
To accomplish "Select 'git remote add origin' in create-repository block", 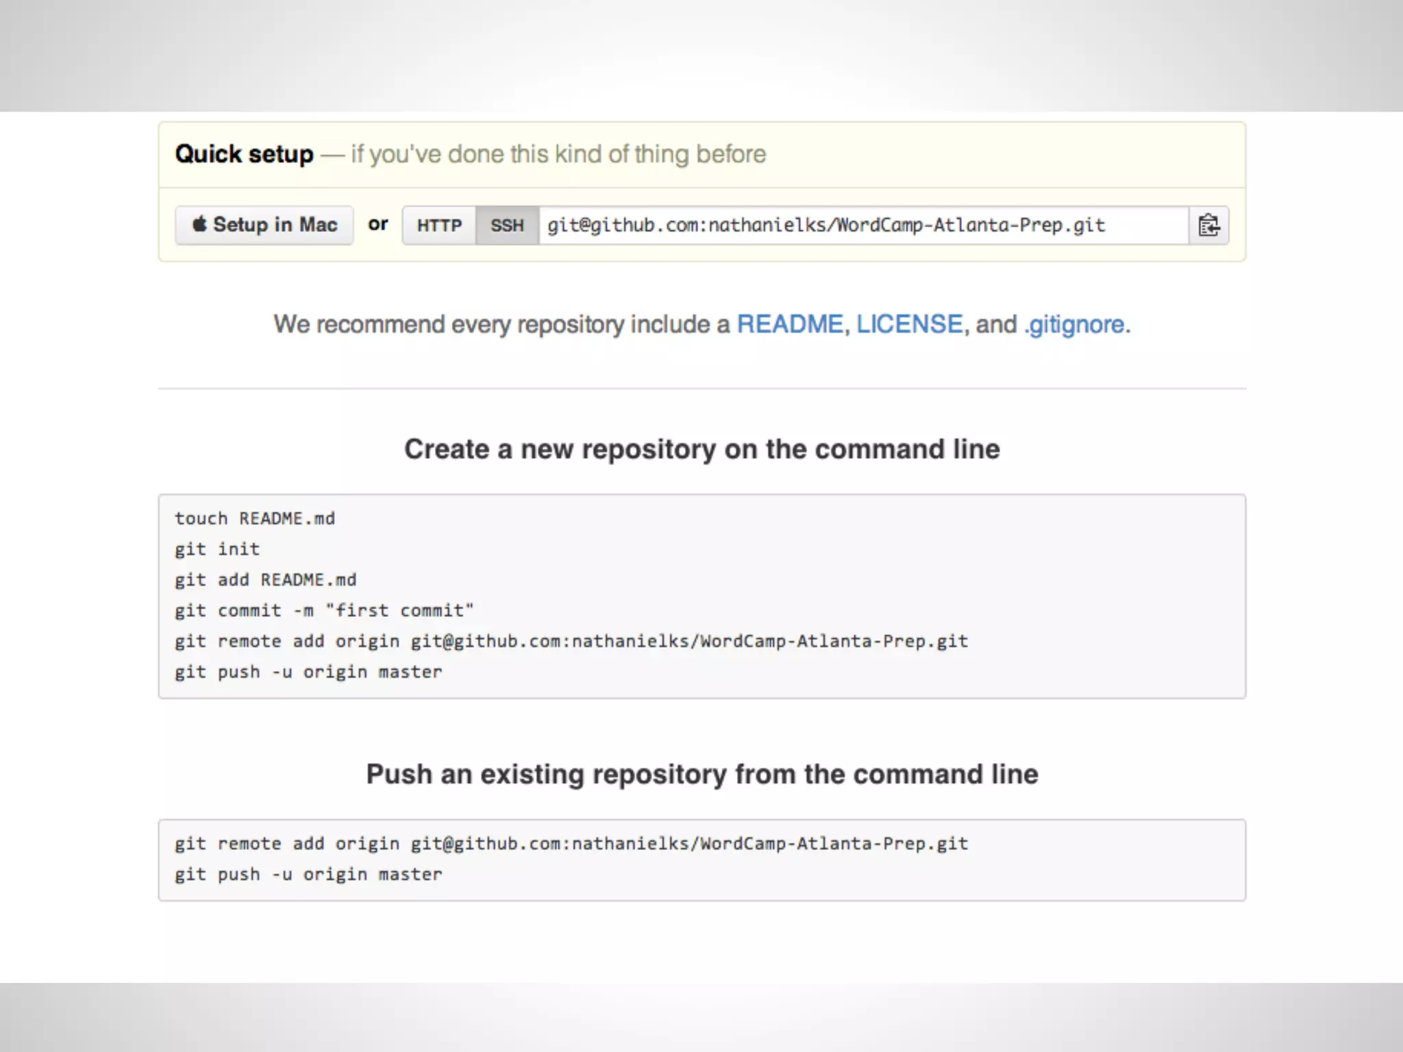I will (x=571, y=641).
